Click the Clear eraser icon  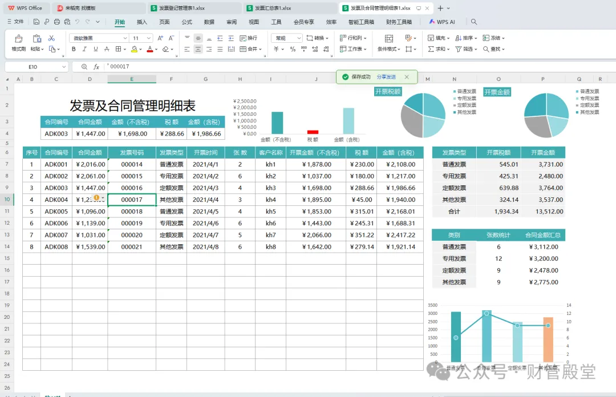166,49
